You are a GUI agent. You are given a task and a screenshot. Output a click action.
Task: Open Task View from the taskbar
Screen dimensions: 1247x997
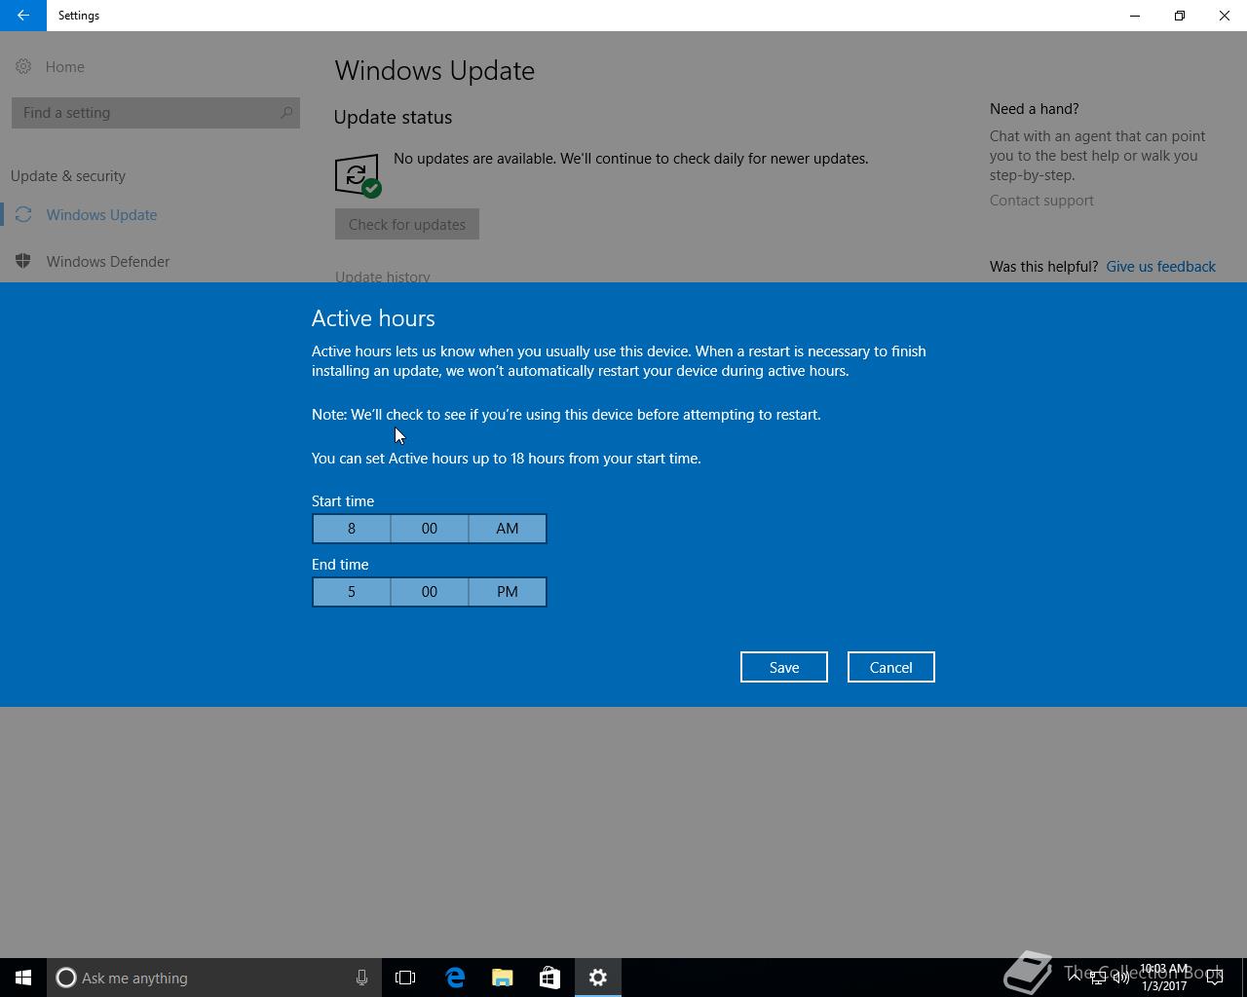pos(405,978)
